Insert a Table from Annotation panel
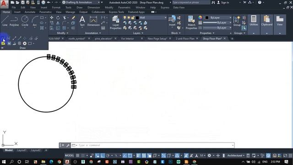This screenshot has width=293, height=165. coord(103,28)
